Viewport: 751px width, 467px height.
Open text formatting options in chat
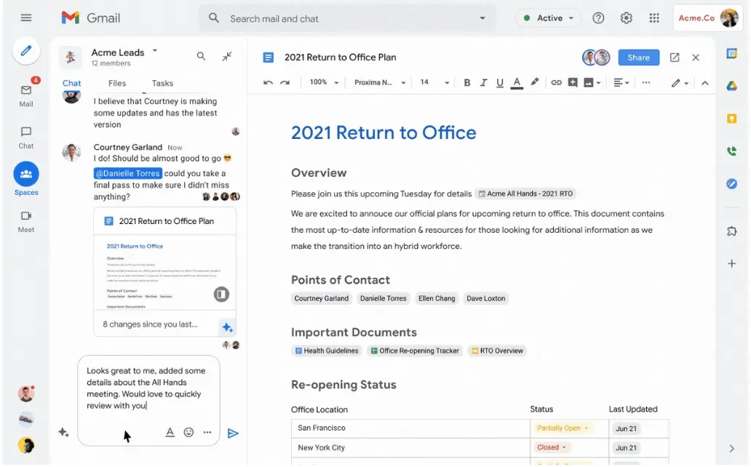170,432
